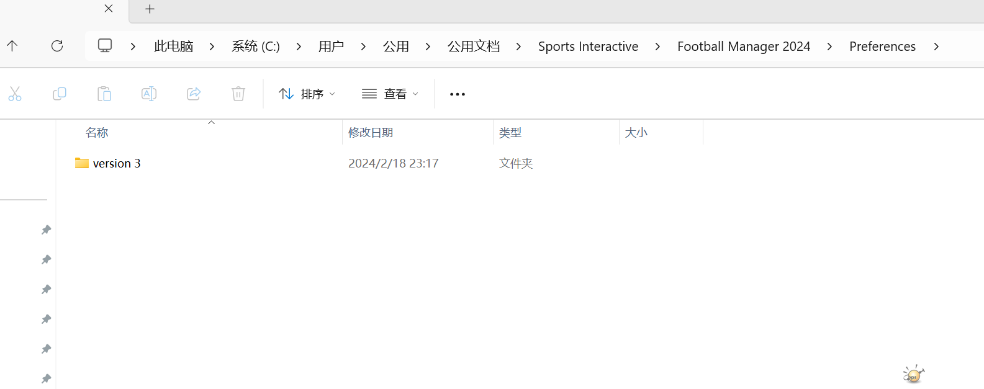
Task: Expand the chevron after Preferences in path
Action: tap(936, 47)
